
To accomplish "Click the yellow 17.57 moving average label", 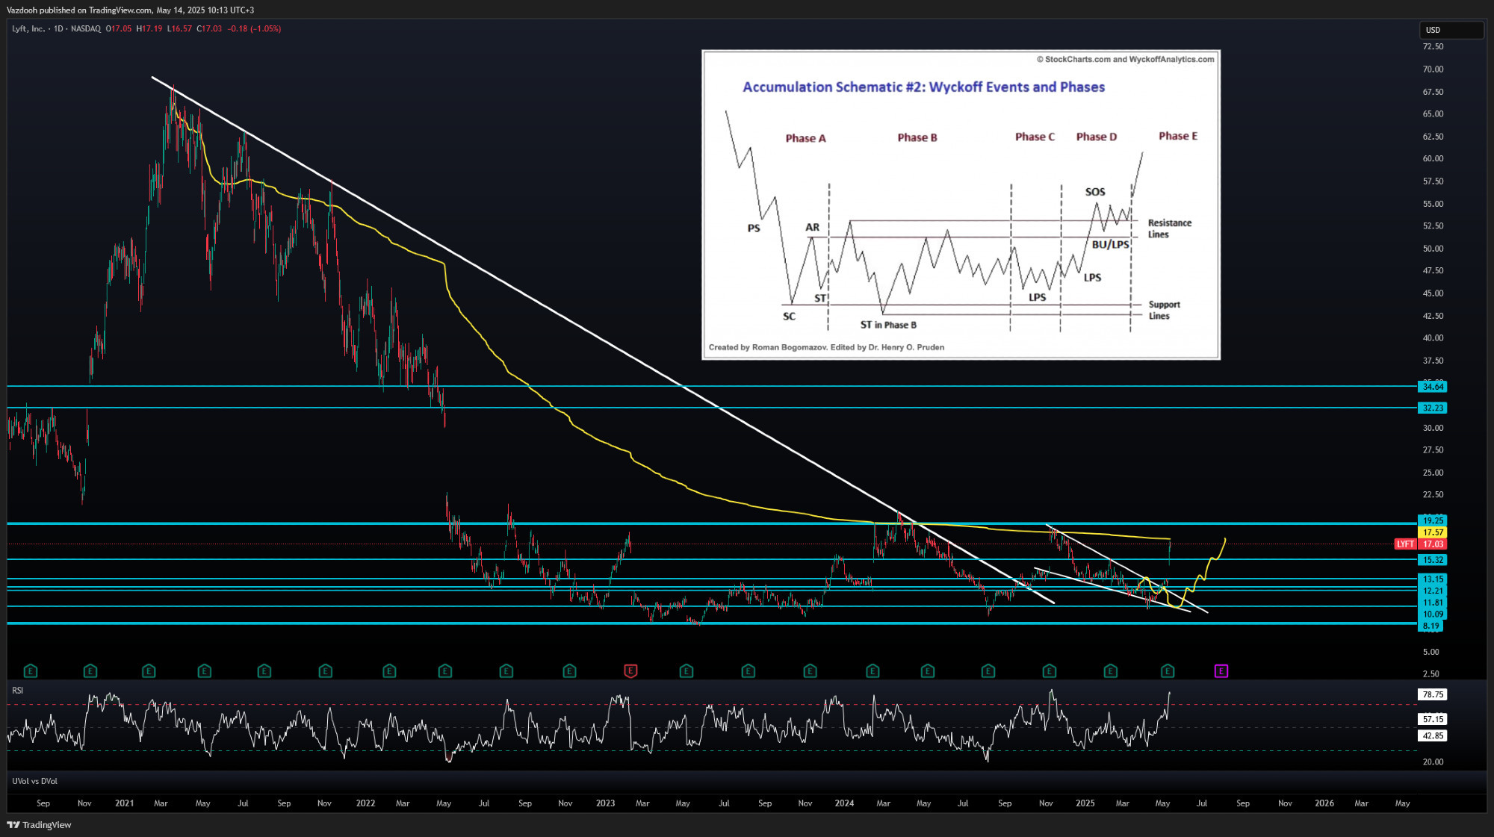I will pyautogui.click(x=1433, y=532).
